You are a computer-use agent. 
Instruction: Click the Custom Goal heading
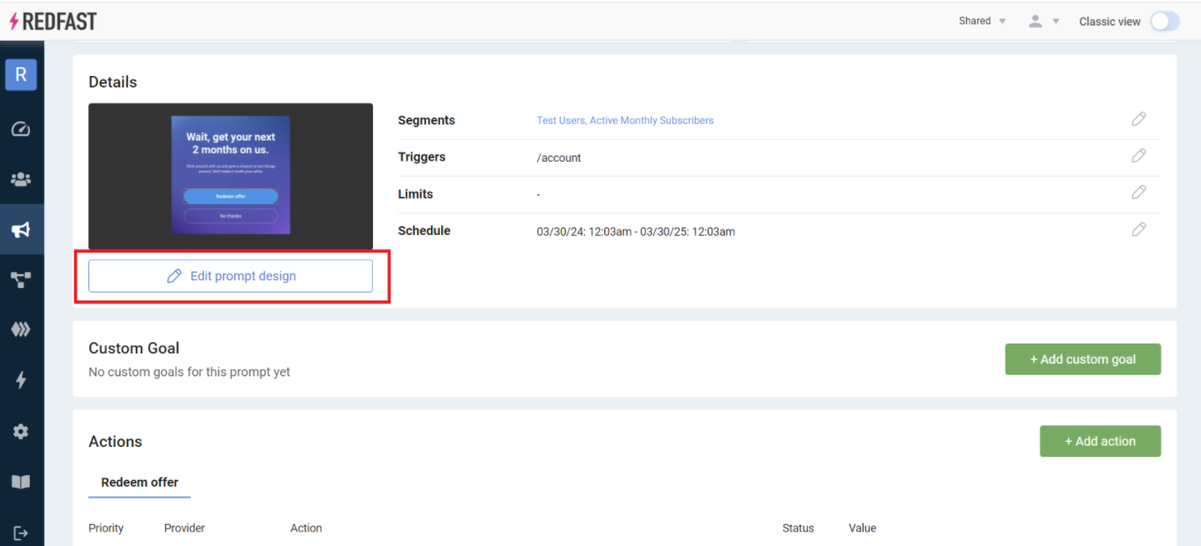click(133, 348)
